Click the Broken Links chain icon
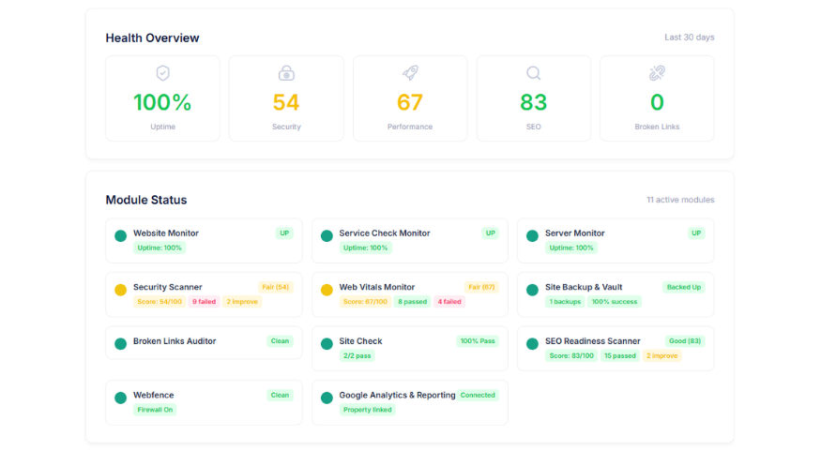The image size is (821, 451). click(x=657, y=73)
